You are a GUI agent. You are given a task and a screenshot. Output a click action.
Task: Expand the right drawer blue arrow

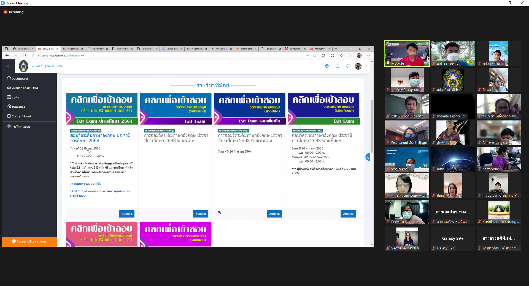tap(368, 157)
